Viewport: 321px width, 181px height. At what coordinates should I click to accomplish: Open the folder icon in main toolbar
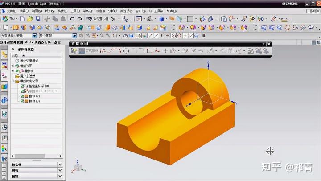click(x=30, y=19)
